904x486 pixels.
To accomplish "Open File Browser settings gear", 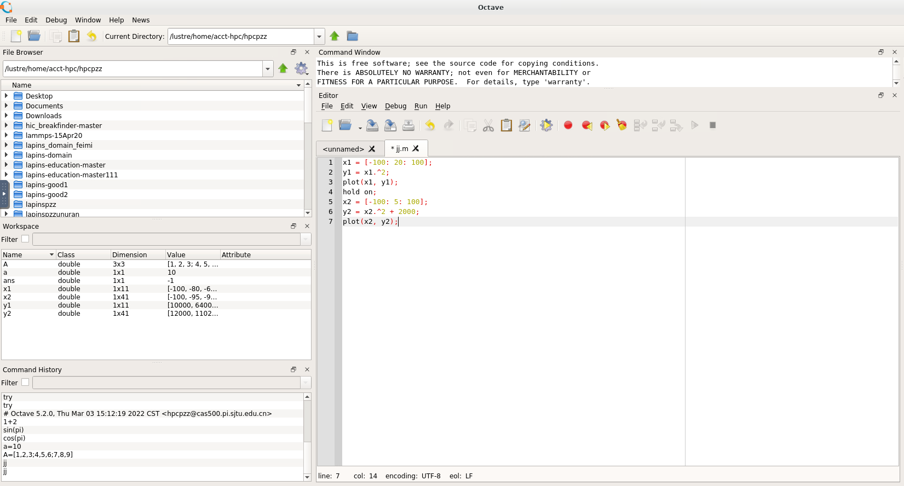I will click(x=301, y=68).
